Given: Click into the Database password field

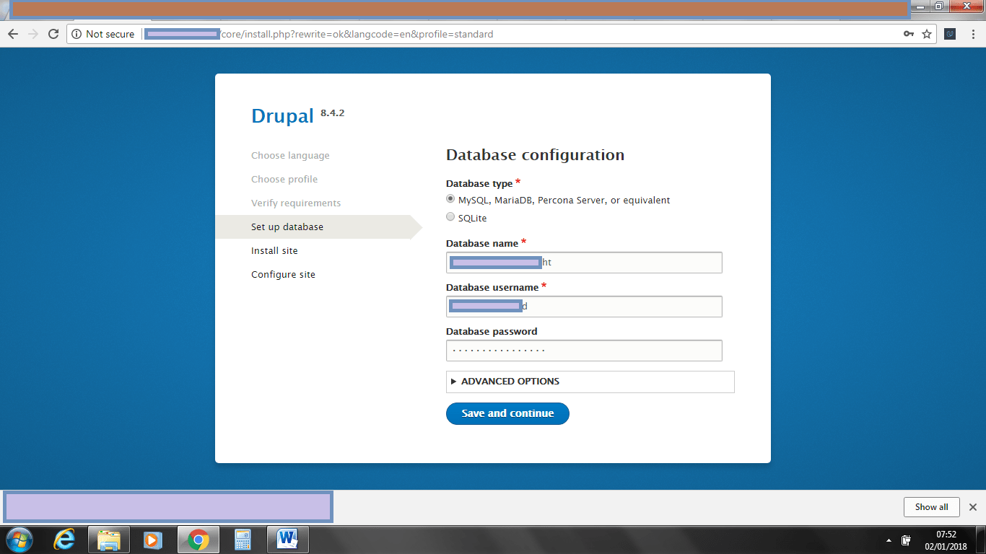Looking at the screenshot, I should coord(583,351).
